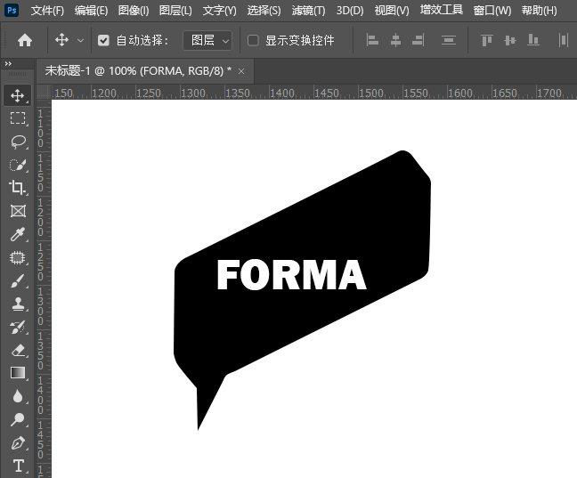Screen dimensions: 577x478
Task: Select the Clone Stamp tool
Action: [x=18, y=304]
